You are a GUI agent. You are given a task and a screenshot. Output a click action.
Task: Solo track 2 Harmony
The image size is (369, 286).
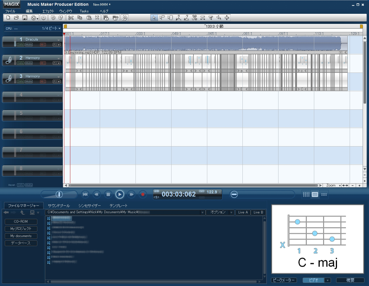coord(20,63)
